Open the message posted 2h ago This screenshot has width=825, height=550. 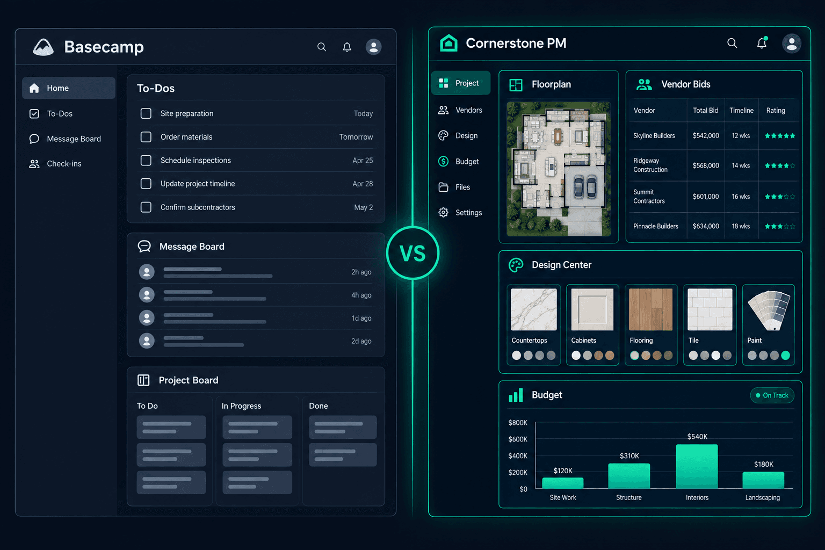(x=256, y=272)
